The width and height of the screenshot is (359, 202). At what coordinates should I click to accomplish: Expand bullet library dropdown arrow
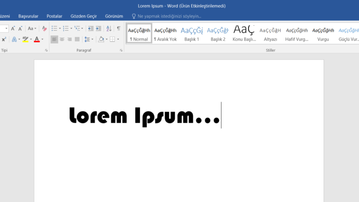tap(60, 29)
